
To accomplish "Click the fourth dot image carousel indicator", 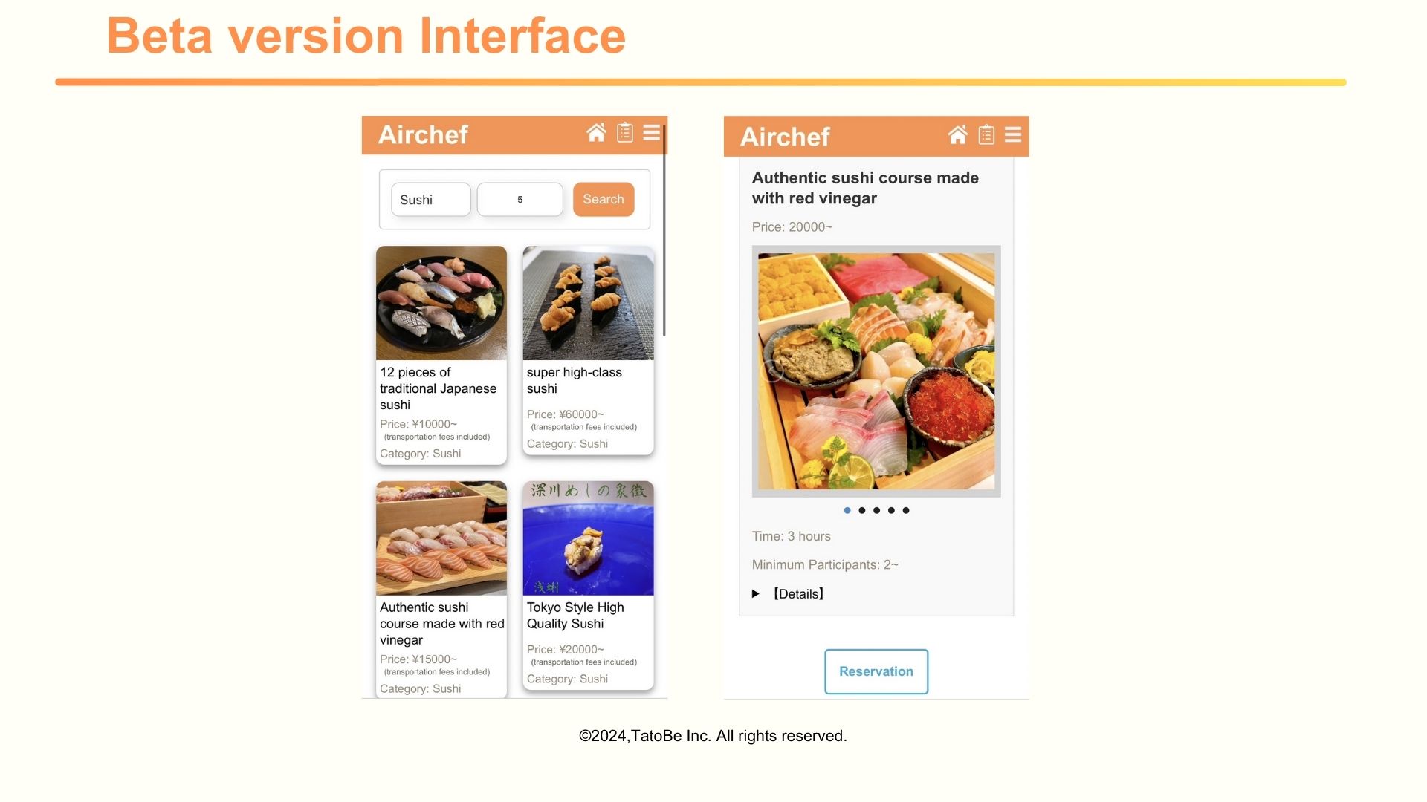I will (892, 509).
